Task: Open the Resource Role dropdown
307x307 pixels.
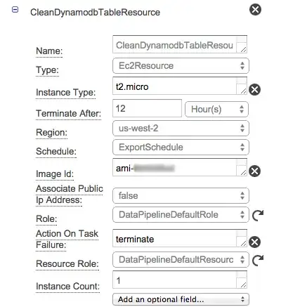Action: [x=181, y=260]
